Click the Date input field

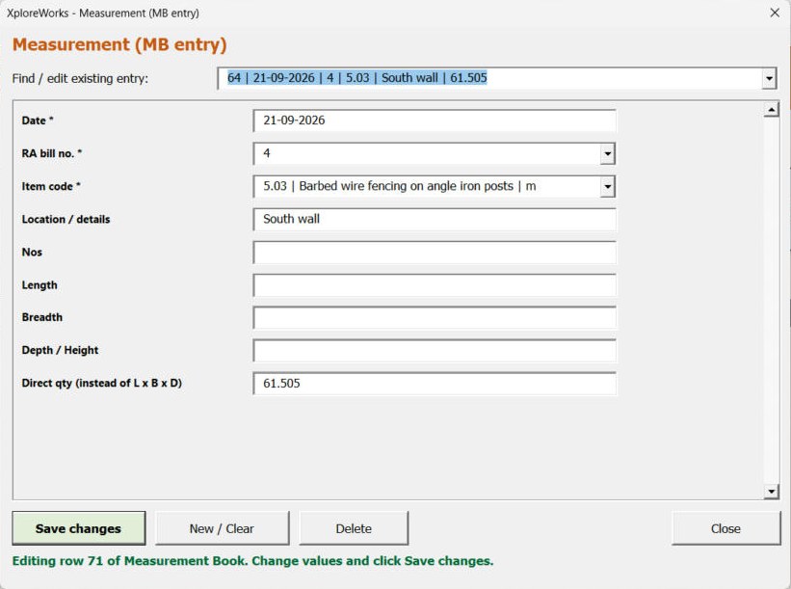tap(435, 120)
